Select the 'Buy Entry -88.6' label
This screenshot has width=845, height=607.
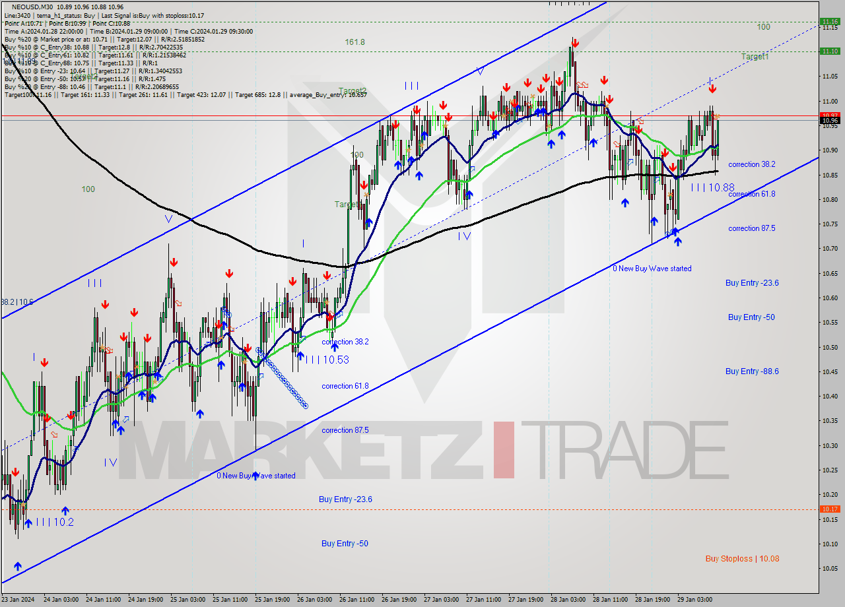pyautogui.click(x=752, y=371)
